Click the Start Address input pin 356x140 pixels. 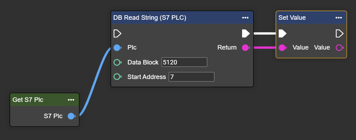[x=117, y=77]
